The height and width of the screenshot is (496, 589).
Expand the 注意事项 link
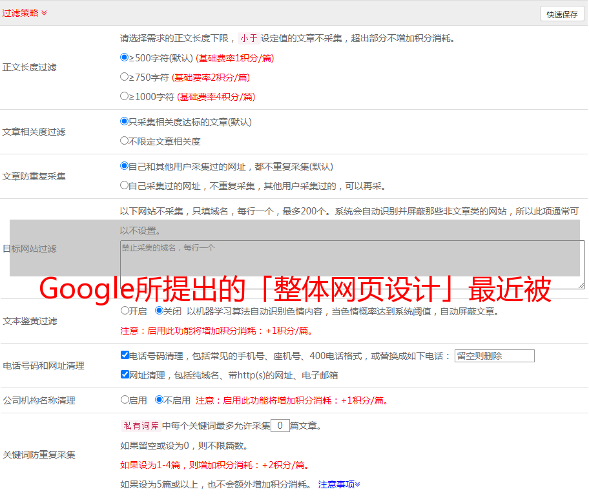(x=339, y=484)
